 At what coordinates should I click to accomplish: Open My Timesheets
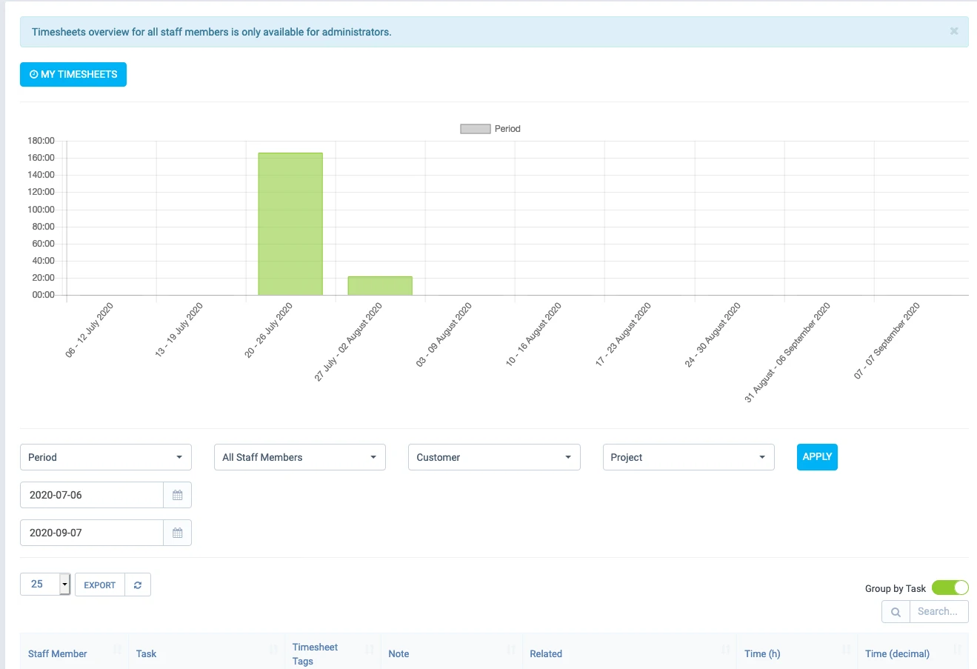(73, 74)
